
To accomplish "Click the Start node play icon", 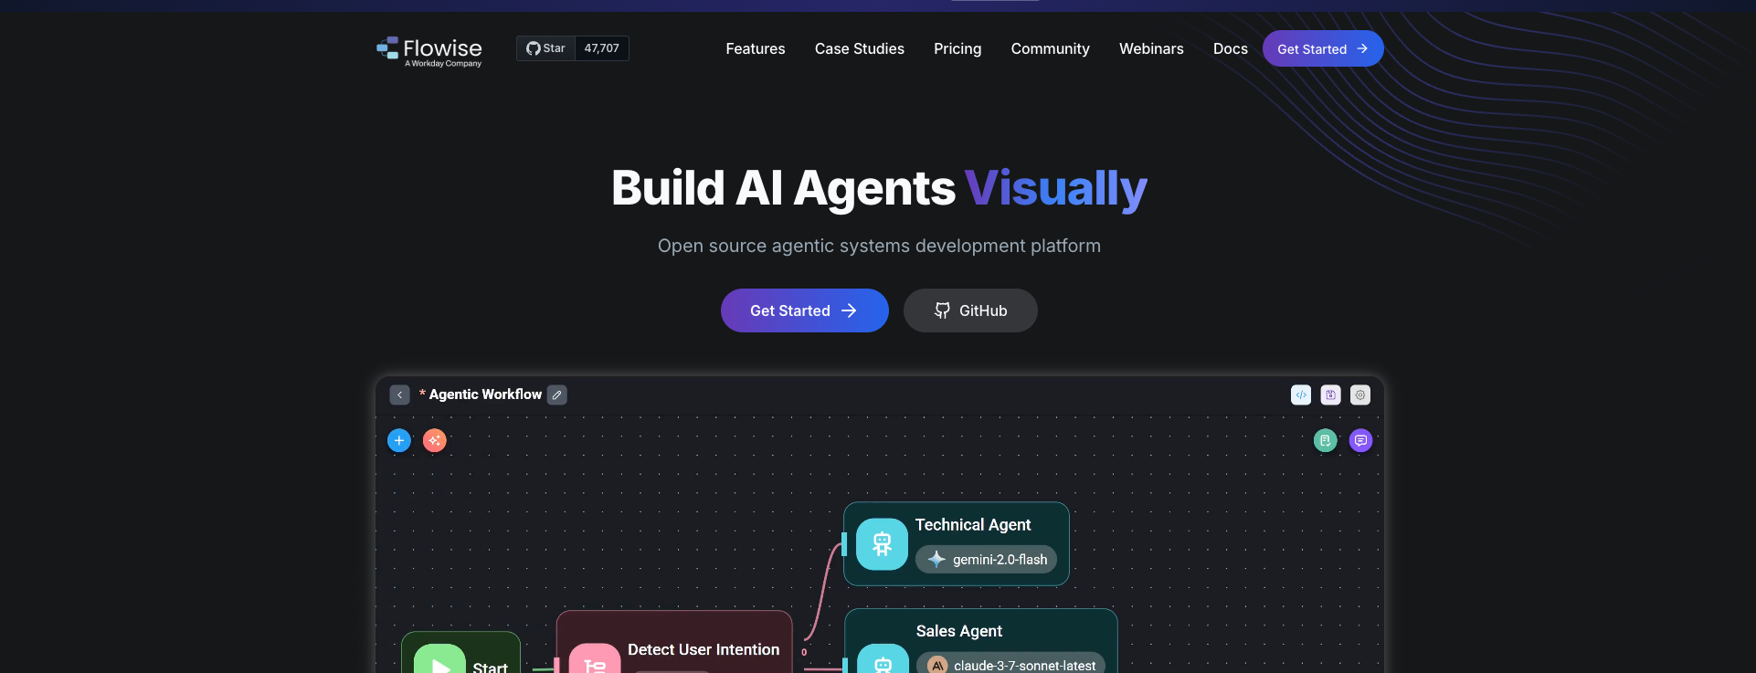I will 439,658.
